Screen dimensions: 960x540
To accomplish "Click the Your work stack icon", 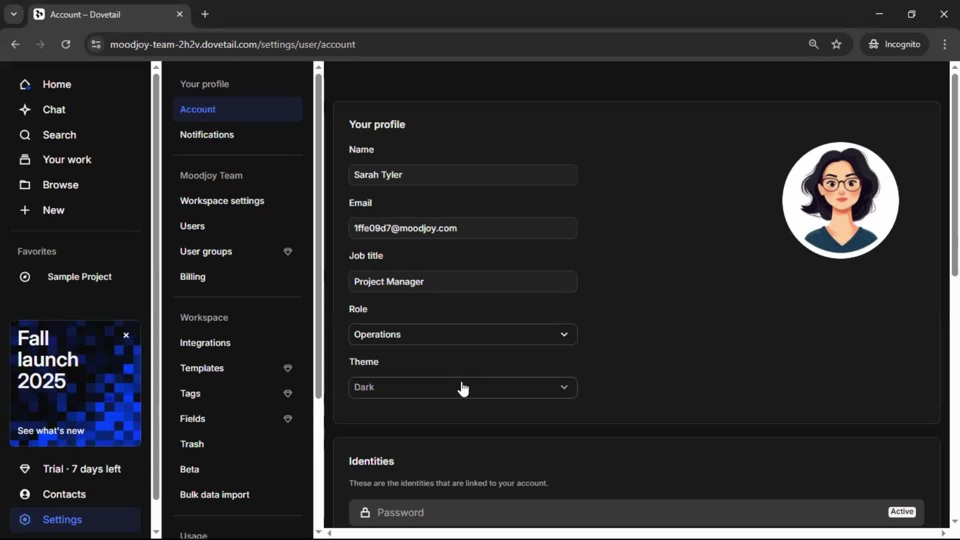I will click(x=24, y=159).
